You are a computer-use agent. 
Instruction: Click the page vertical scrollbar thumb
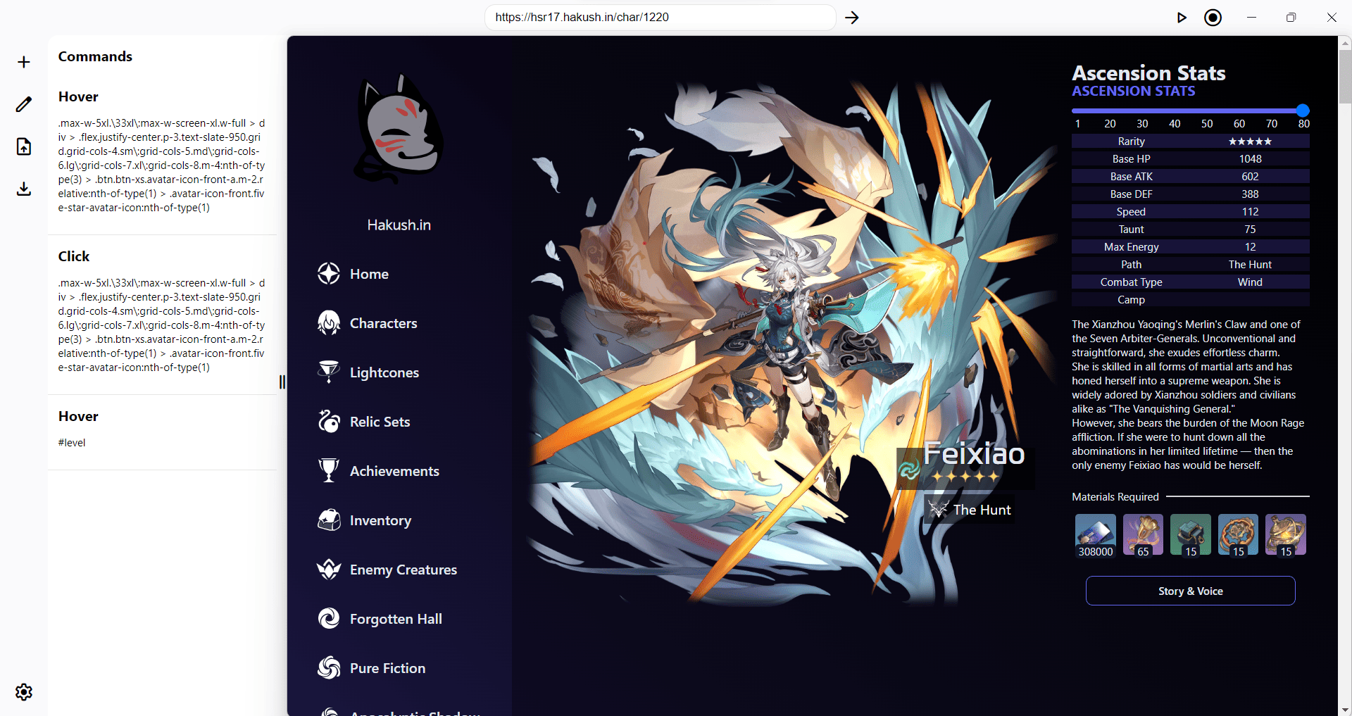[1345, 77]
